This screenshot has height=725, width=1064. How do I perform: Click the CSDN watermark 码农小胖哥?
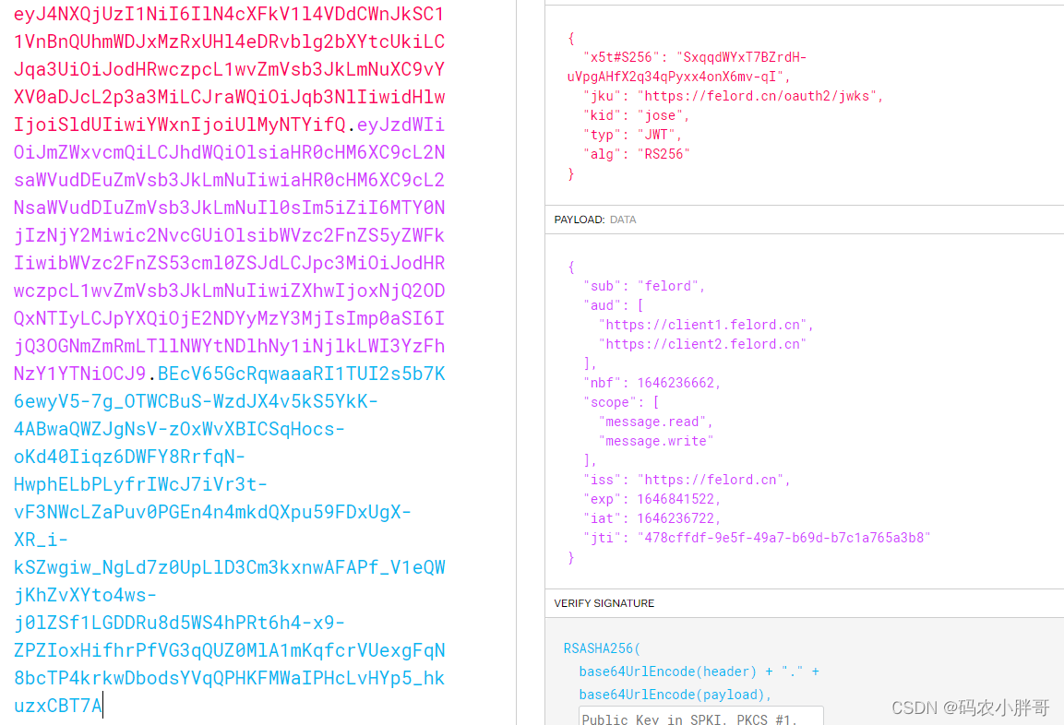969,707
